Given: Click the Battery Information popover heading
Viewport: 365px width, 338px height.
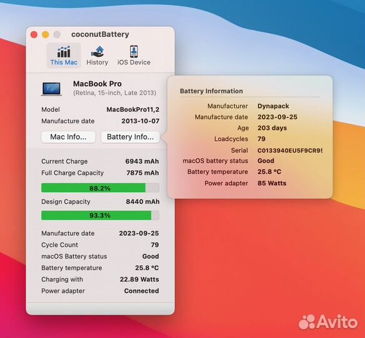Looking at the screenshot, I should click(x=211, y=91).
